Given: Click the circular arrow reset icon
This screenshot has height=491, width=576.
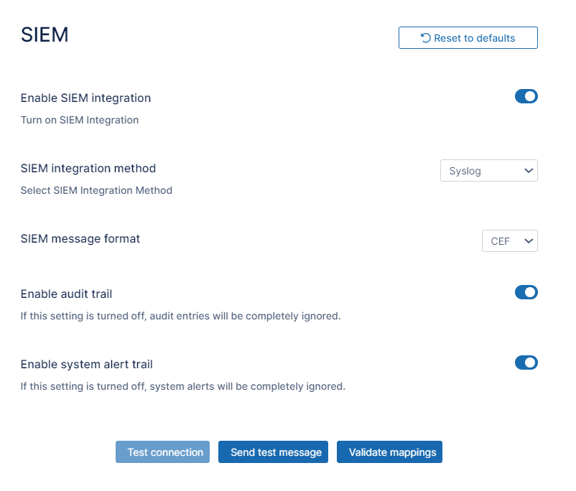Looking at the screenshot, I should 425,38.
